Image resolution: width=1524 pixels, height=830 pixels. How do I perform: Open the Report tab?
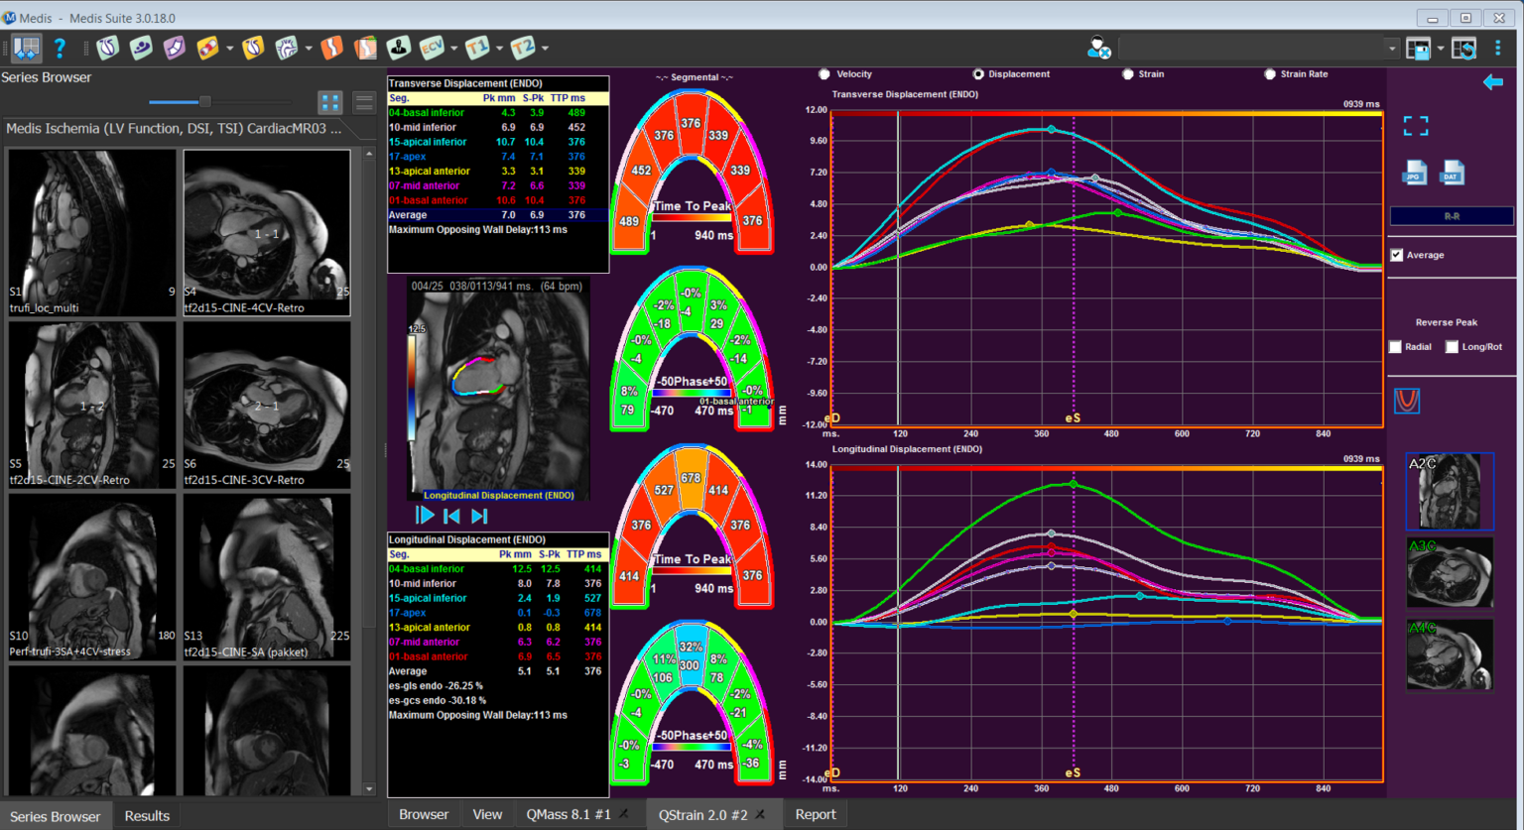(x=816, y=814)
